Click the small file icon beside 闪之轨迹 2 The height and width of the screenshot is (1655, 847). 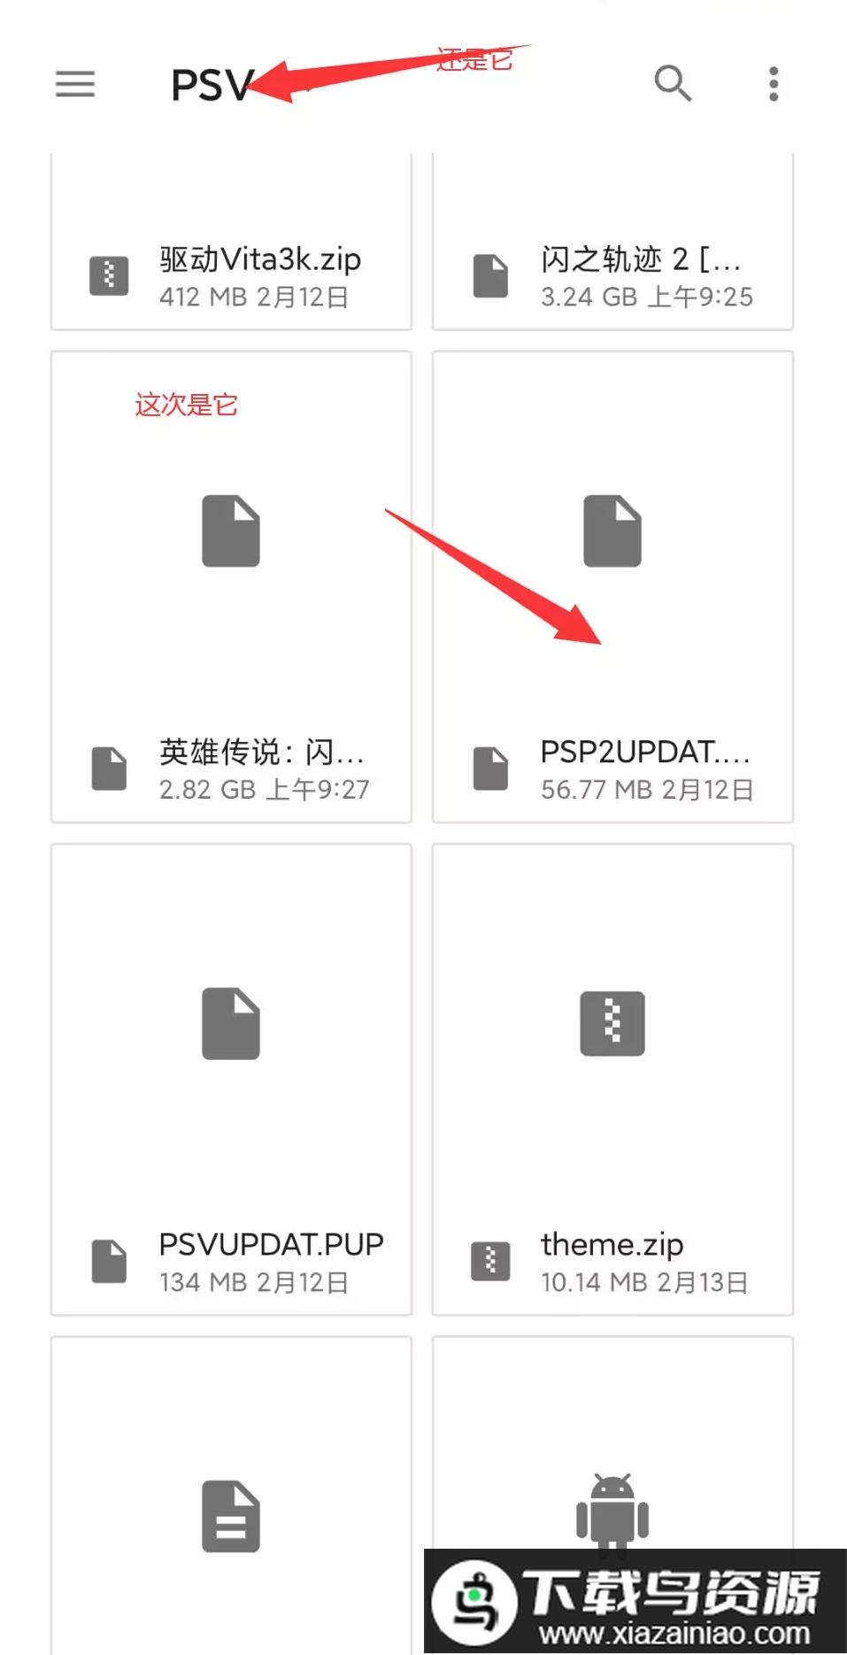(x=490, y=275)
